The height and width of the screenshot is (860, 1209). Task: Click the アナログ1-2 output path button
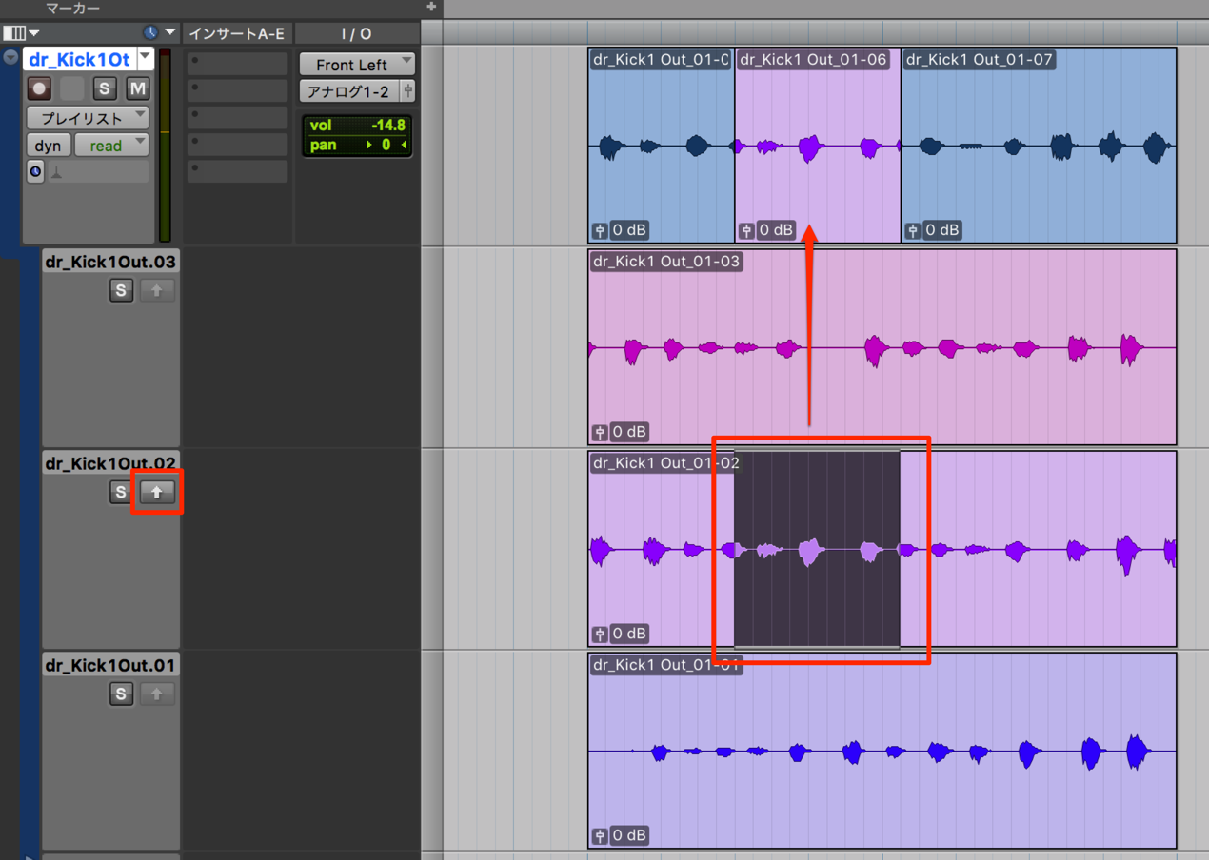tap(349, 91)
